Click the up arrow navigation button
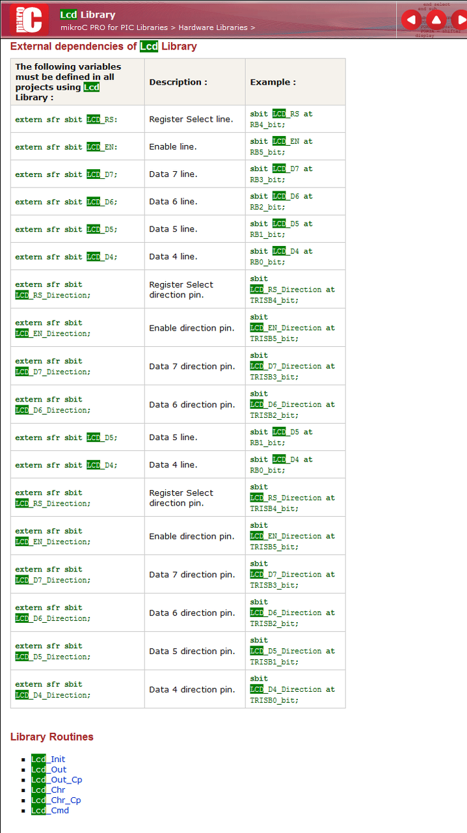The image size is (467, 833). click(x=436, y=20)
